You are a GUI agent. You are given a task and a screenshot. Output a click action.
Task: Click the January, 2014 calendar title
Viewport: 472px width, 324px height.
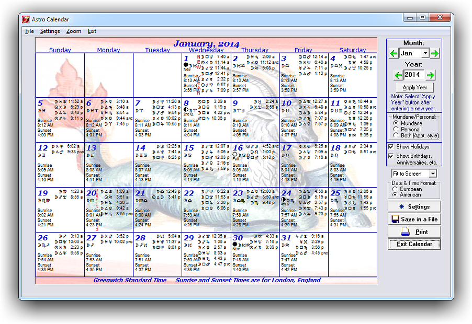click(207, 44)
